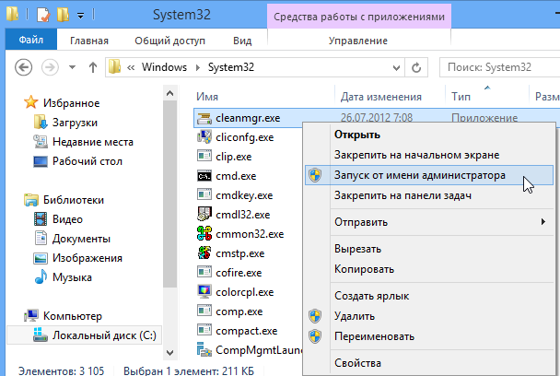Click the Загрузки folder icon
Screen dimensions: 560x376
[x=41, y=123]
